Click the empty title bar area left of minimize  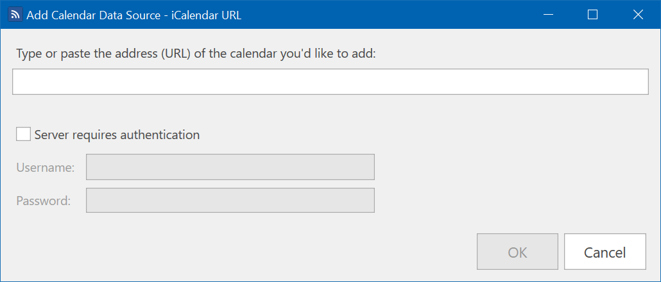pyautogui.click(x=385, y=15)
